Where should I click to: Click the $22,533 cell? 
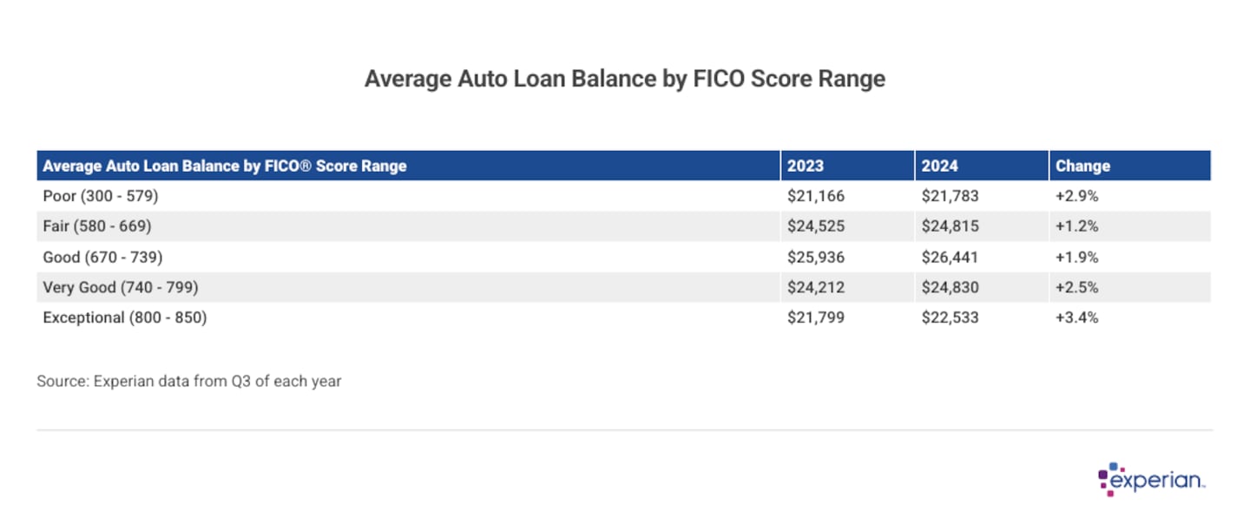(x=950, y=317)
